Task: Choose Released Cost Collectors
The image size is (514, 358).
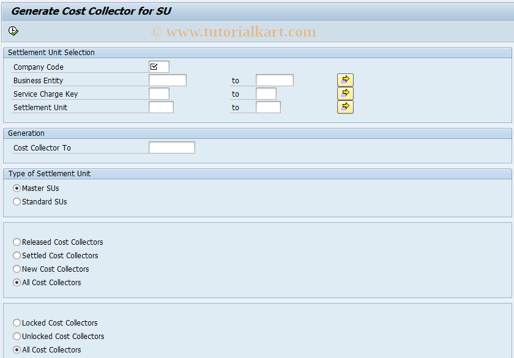Action: tap(17, 242)
